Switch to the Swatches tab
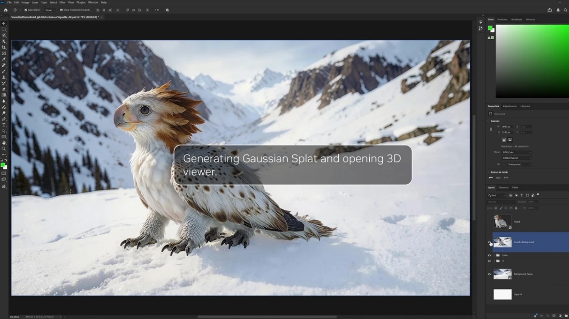Screen dimensions: 569x319 tap(502, 19)
